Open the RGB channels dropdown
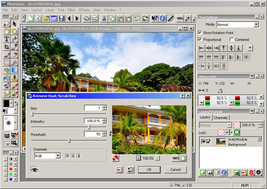 pos(58,156)
